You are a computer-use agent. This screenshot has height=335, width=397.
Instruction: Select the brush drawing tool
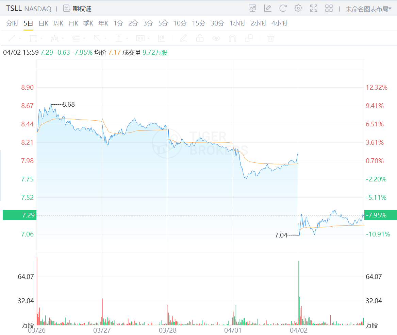pyautogui.click(x=183, y=38)
